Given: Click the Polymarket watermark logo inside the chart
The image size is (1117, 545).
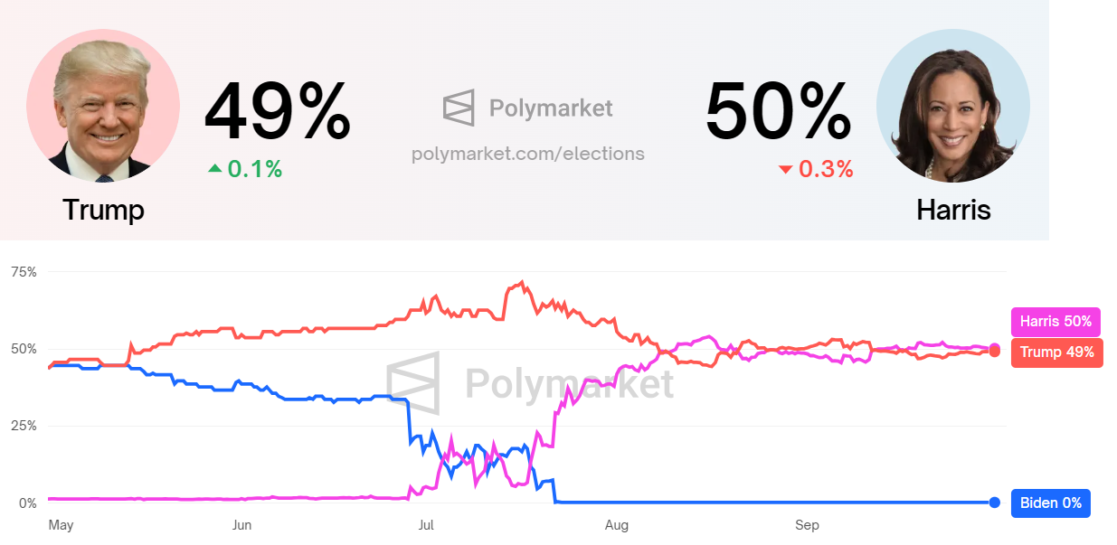Looking at the screenshot, I should (413, 383).
